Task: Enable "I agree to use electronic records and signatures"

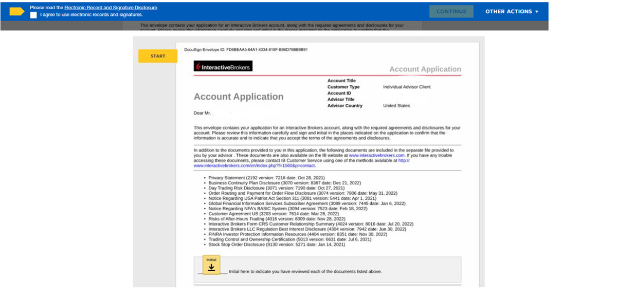Action: [33, 15]
